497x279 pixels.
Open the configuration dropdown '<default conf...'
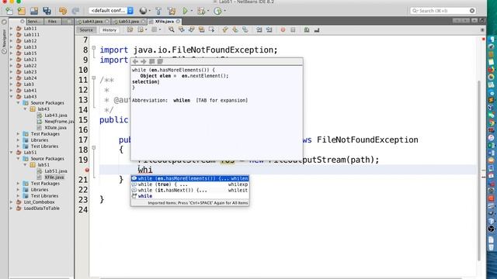(x=111, y=11)
